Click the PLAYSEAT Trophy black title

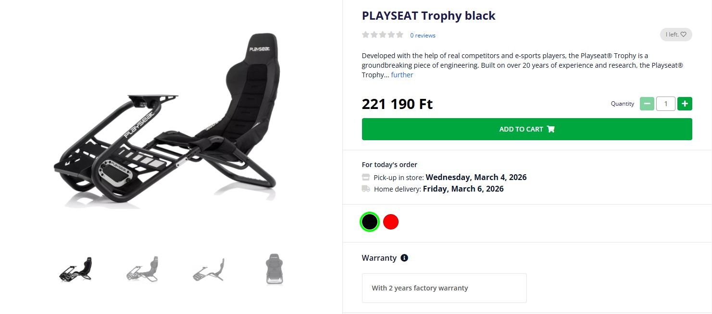(x=428, y=16)
